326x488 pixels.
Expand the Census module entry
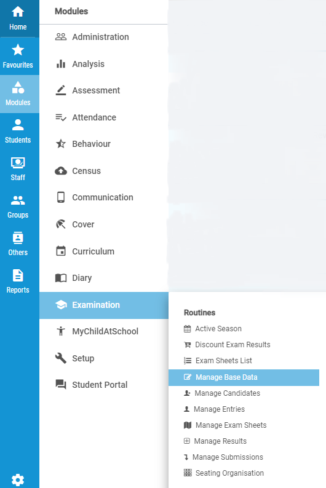click(104, 171)
